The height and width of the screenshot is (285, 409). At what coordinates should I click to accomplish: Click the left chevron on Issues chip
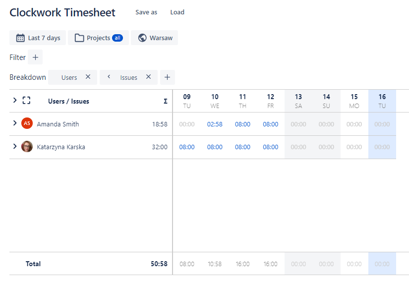(x=109, y=77)
